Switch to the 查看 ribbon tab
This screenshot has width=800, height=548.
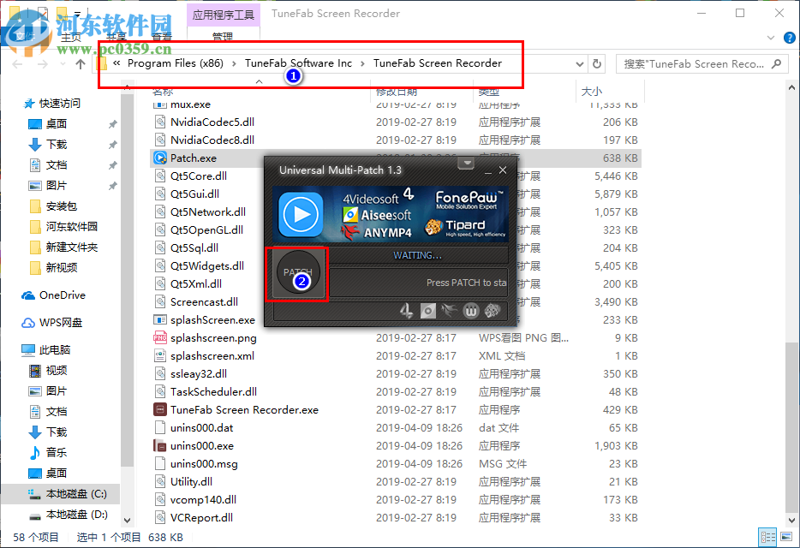163,36
